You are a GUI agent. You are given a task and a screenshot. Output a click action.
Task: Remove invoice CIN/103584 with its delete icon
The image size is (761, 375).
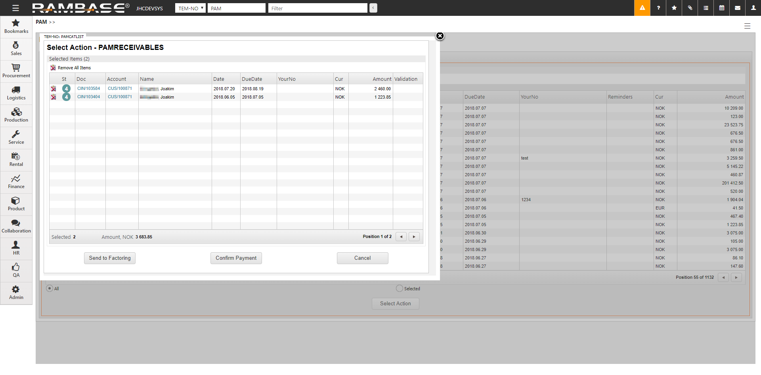(x=54, y=89)
